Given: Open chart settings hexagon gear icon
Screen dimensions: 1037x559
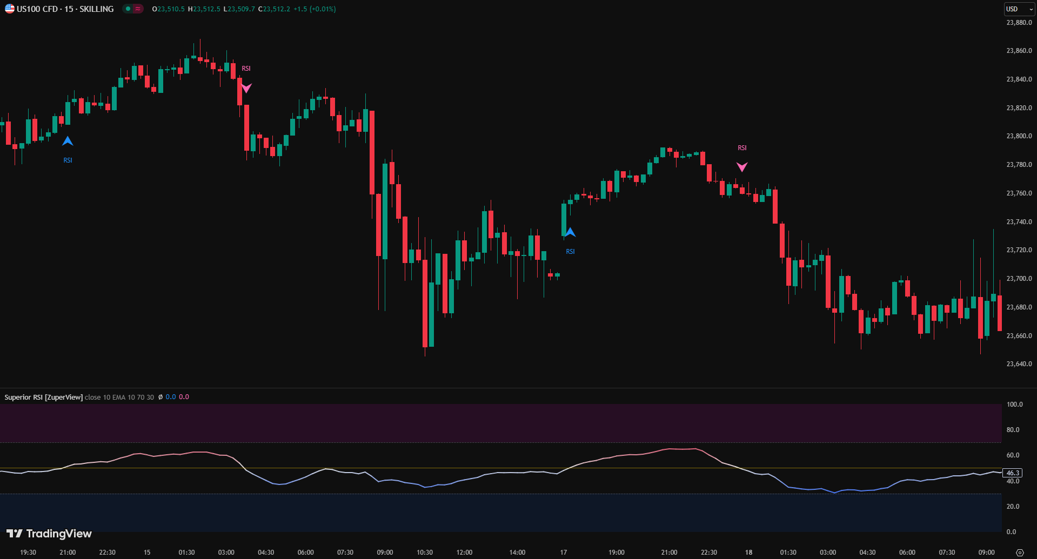Looking at the screenshot, I should (x=1020, y=553).
